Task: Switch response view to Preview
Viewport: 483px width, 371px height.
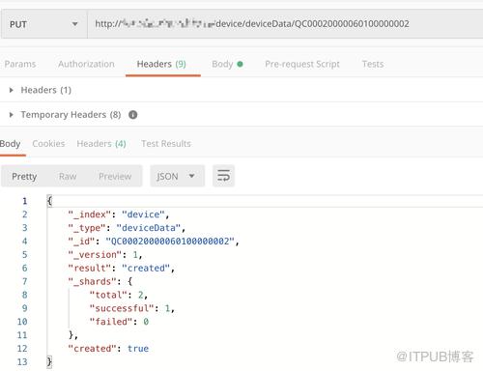Action: pos(115,176)
